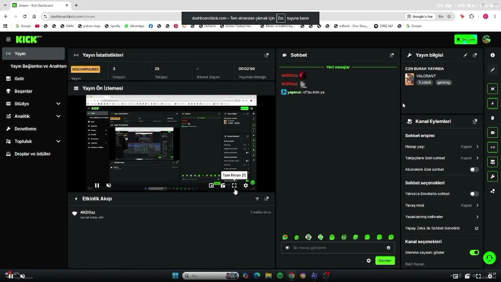Toggle the channel actions icon in the right rail
Viewport: 501px width, 282px height.
[x=493, y=162]
